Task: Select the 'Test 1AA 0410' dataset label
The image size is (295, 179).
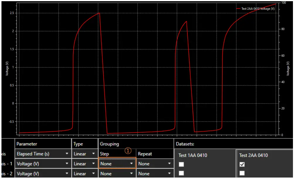Action: coord(193,155)
